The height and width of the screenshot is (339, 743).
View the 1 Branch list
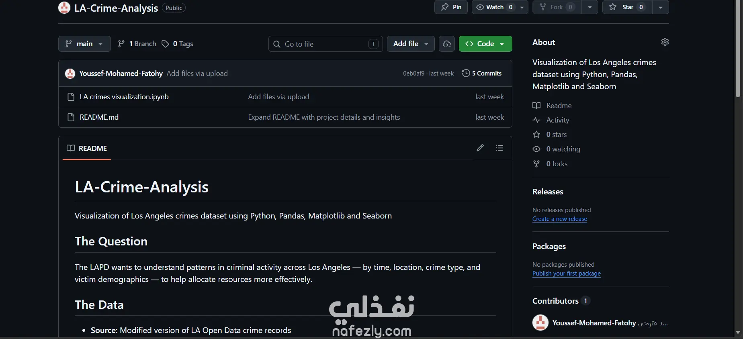137,44
